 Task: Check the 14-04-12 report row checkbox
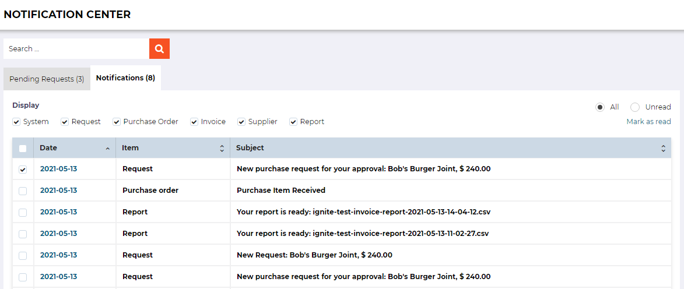click(x=23, y=212)
